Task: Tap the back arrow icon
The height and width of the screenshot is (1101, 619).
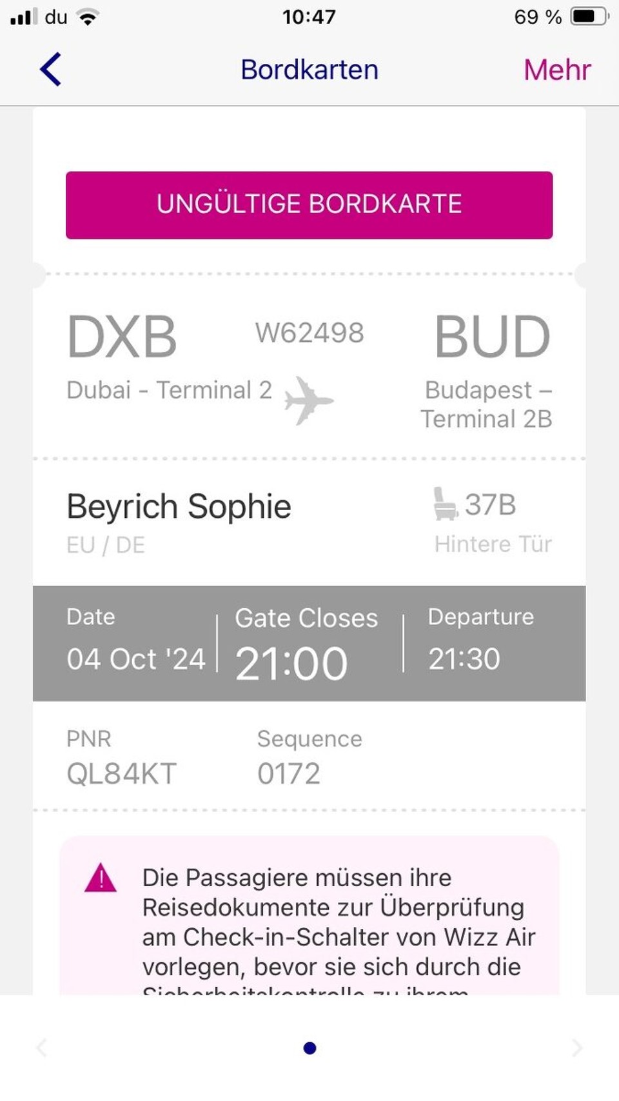Action: point(51,69)
